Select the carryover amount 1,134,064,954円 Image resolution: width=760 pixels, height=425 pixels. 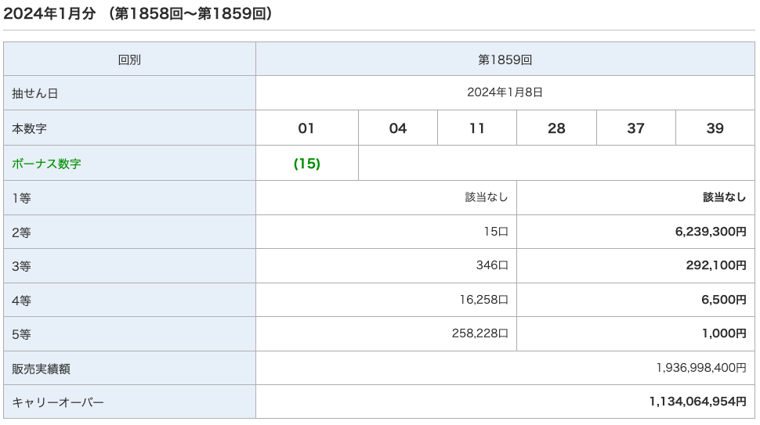[x=697, y=402]
